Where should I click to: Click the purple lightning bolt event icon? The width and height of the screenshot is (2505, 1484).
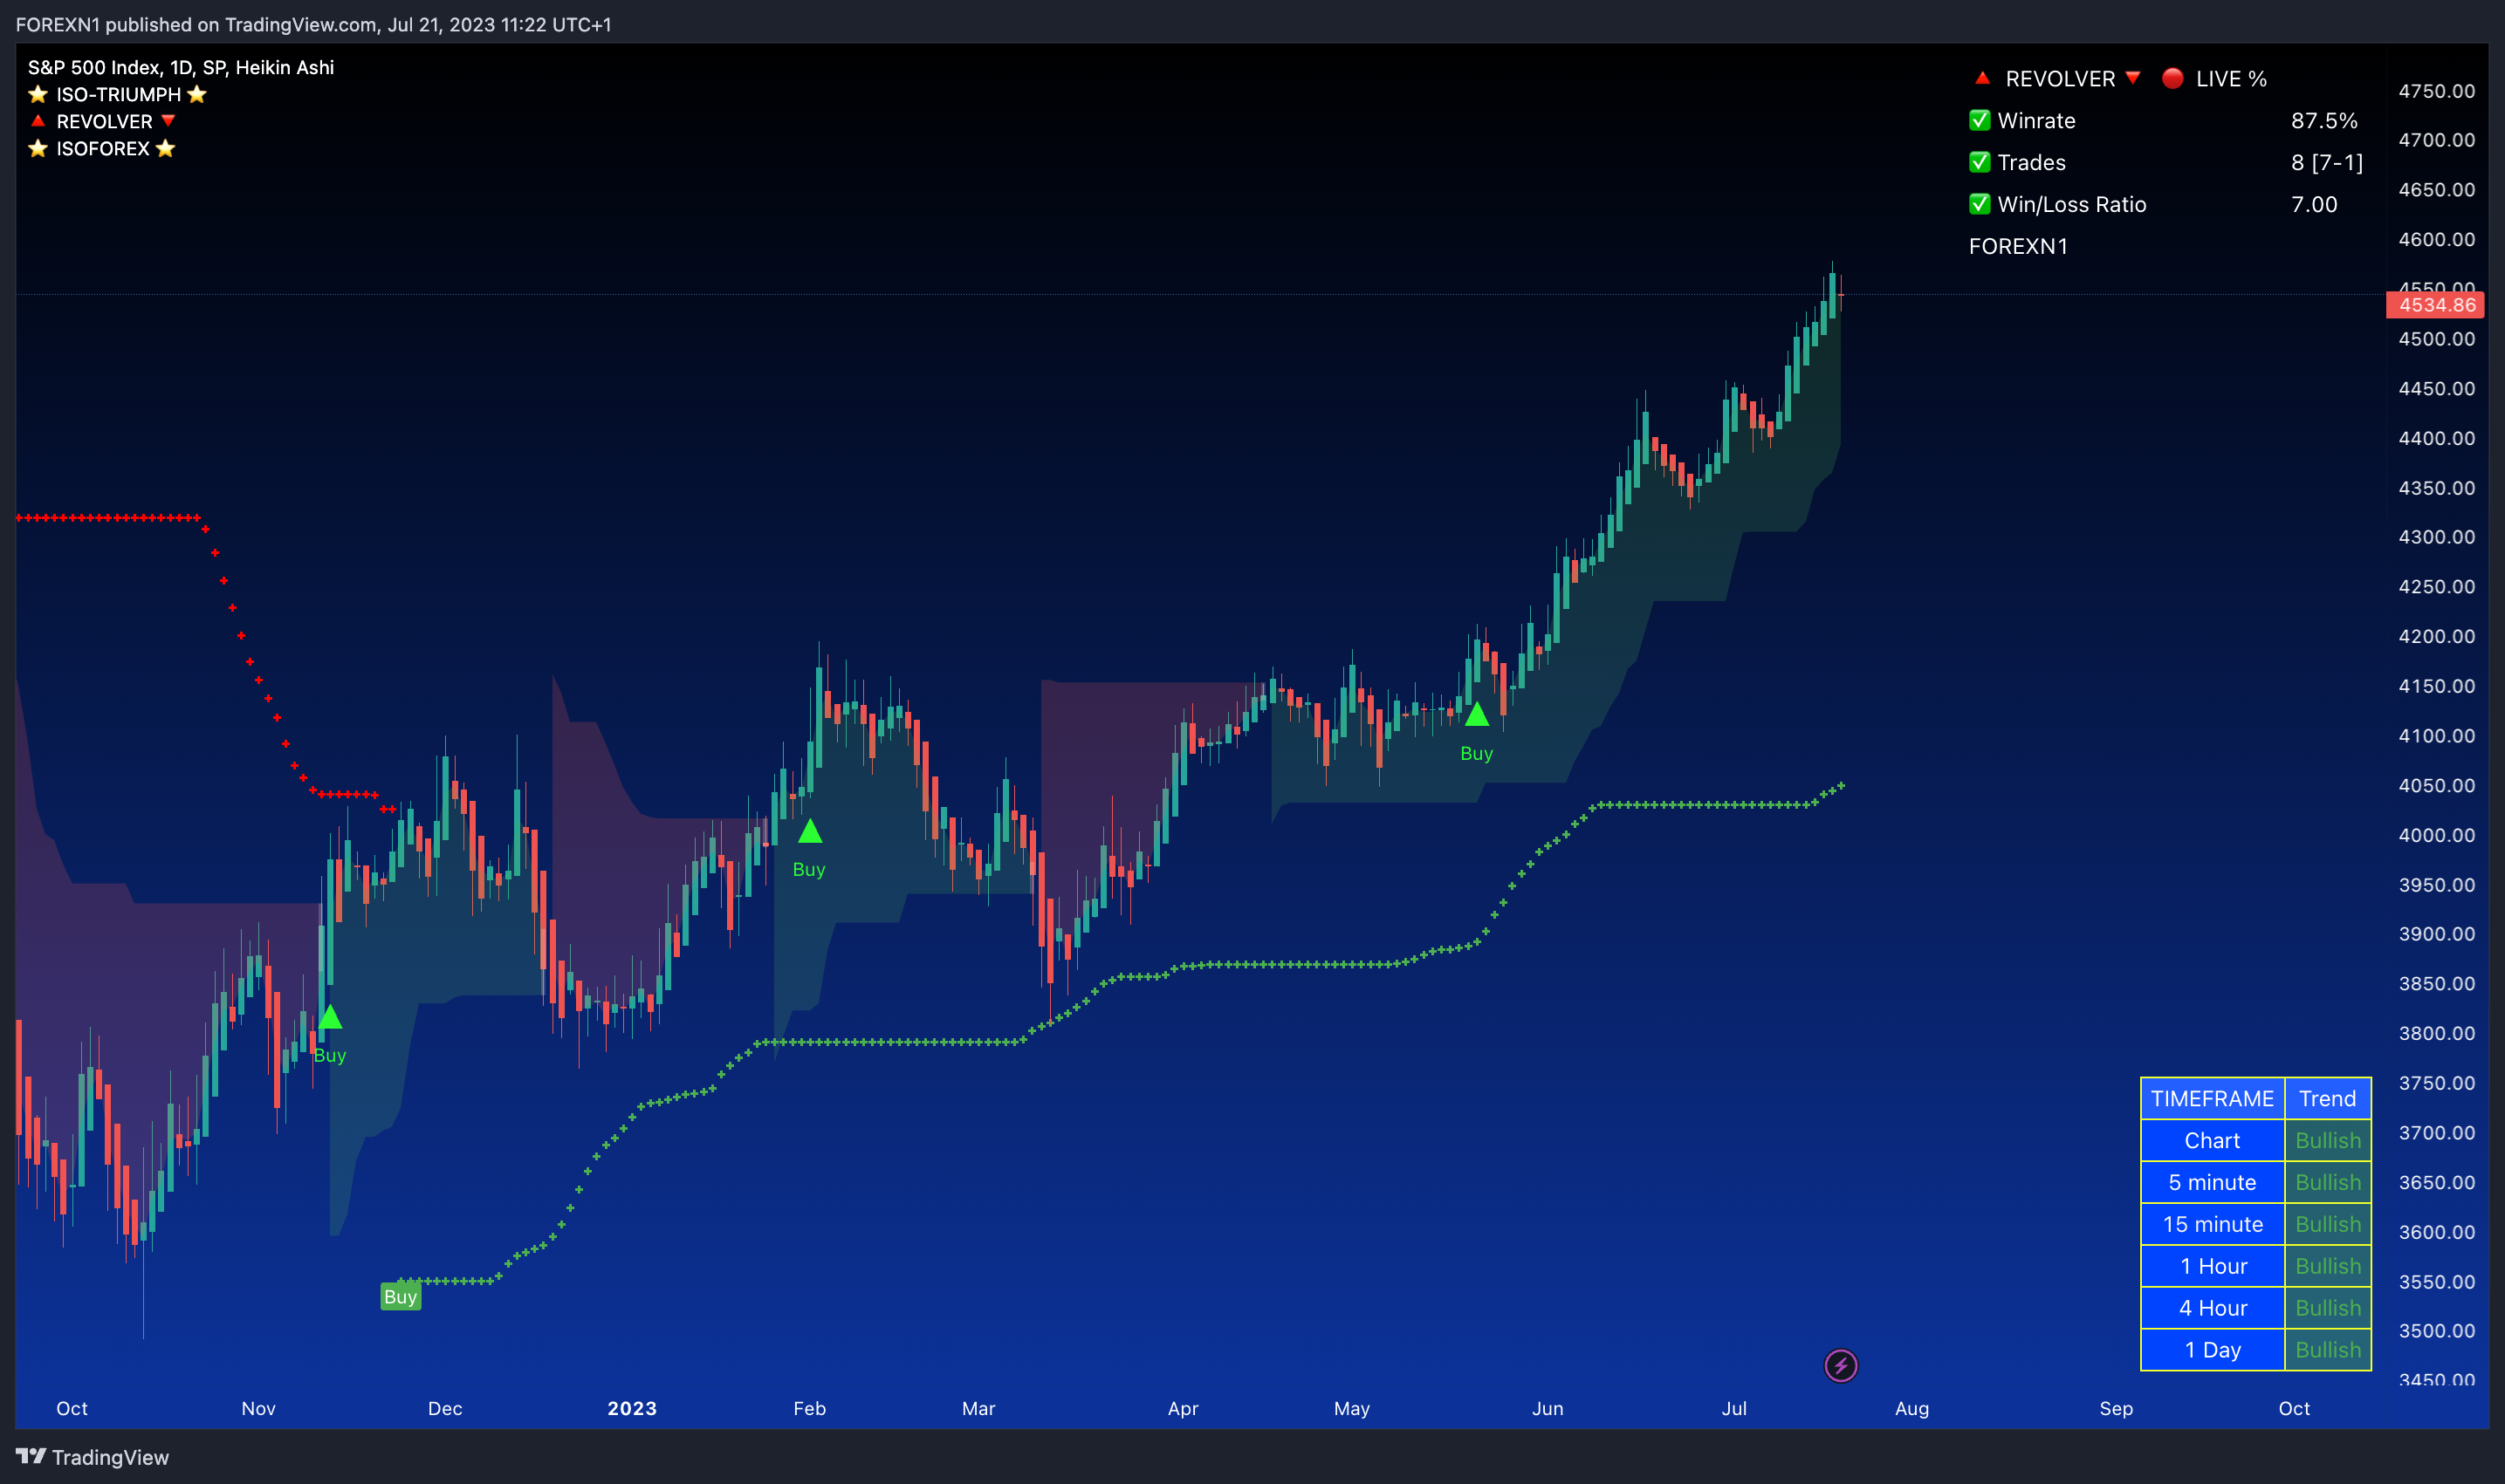coord(1841,1365)
